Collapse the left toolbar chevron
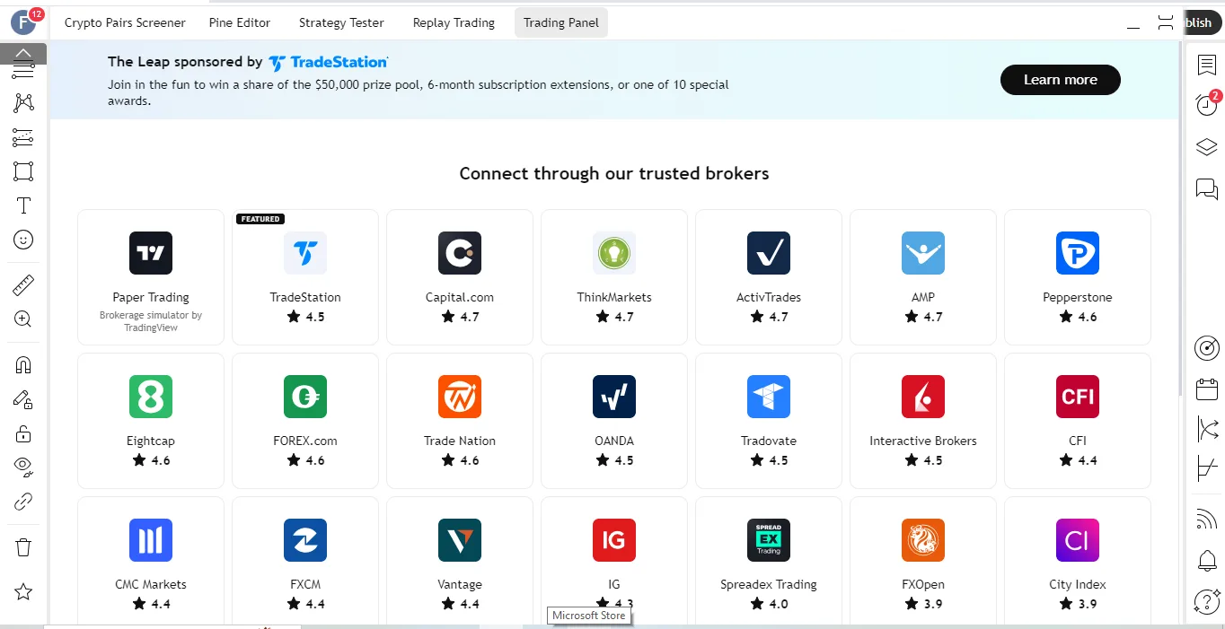 [23, 54]
